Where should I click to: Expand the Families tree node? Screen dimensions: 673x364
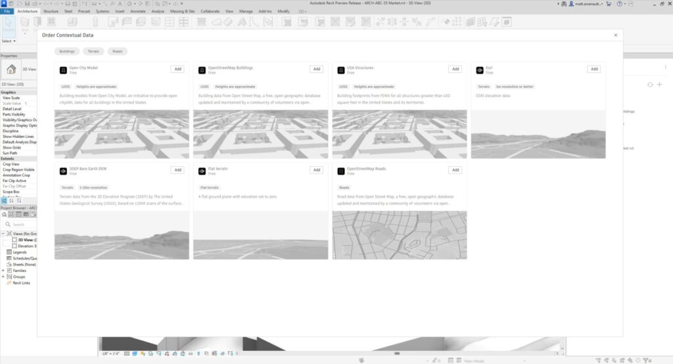click(x=3, y=271)
